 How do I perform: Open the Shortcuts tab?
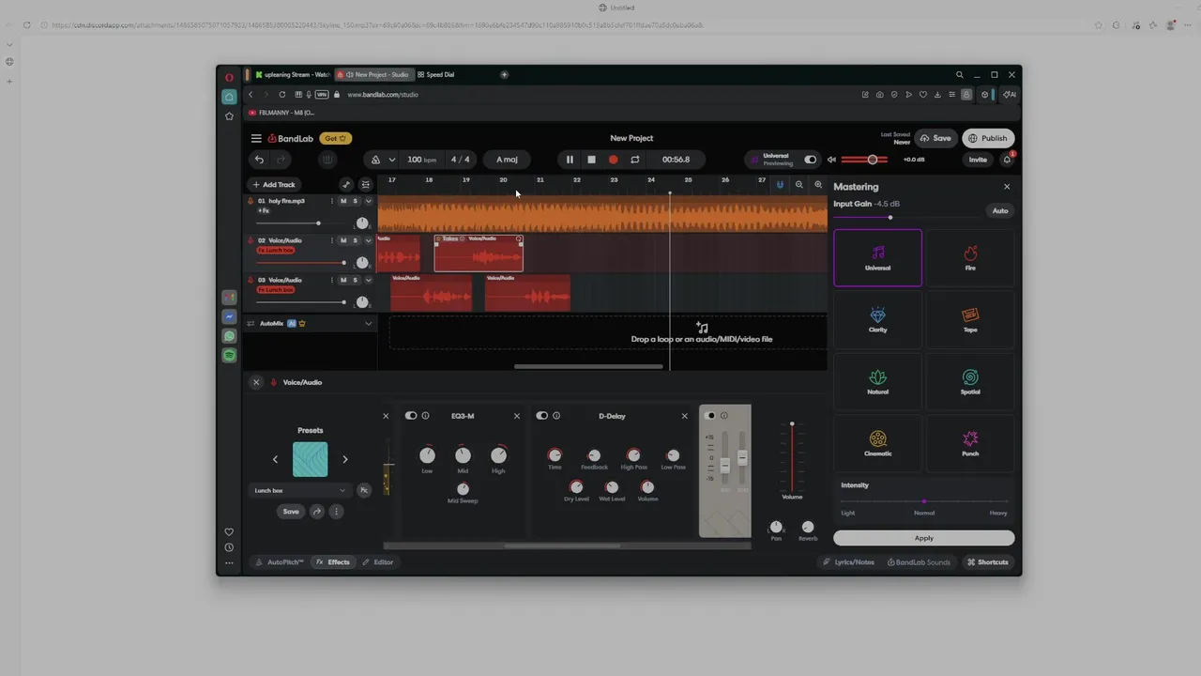pyautogui.click(x=988, y=562)
